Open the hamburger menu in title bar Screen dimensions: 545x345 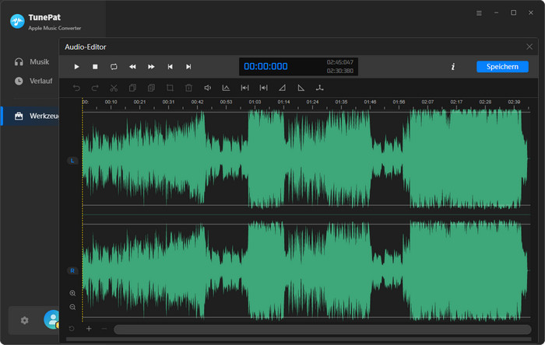coord(479,13)
